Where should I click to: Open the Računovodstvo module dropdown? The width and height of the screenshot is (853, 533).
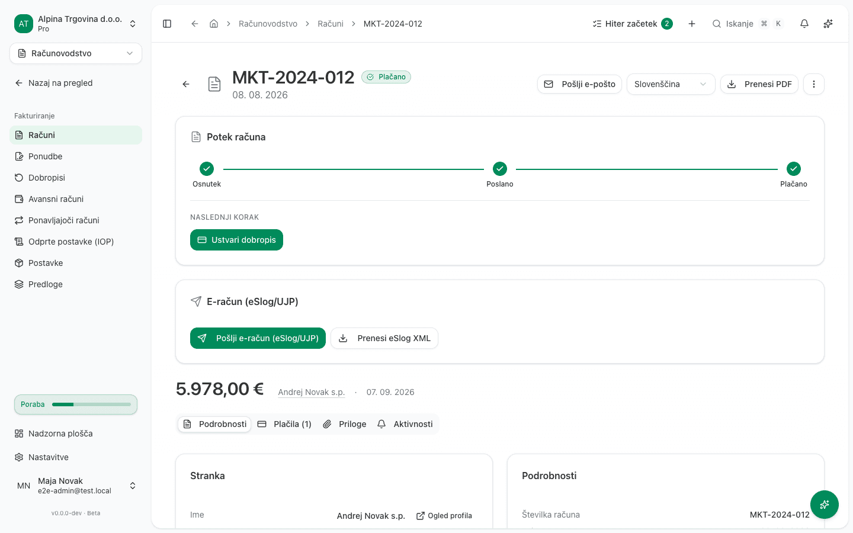tap(76, 53)
